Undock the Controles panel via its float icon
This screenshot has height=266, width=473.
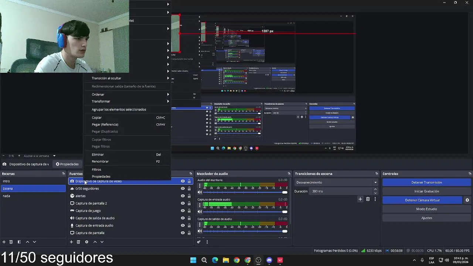[x=470, y=174]
